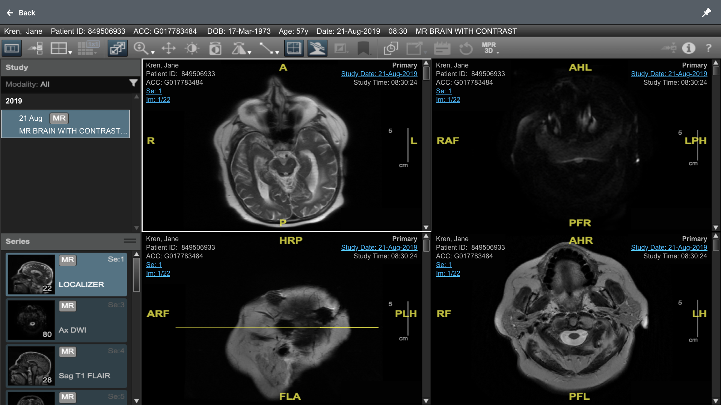The image size is (721, 405).
Task: Click the pin icon at top right
Action: [706, 12]
